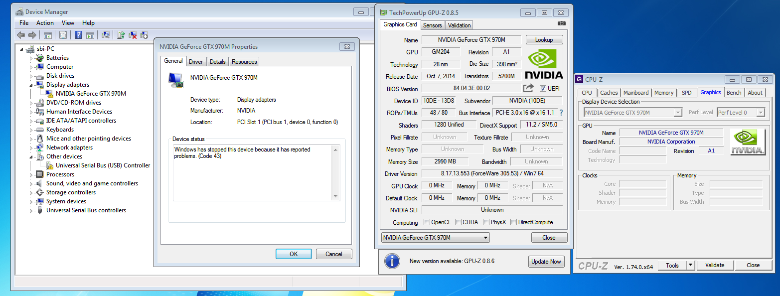Open Properties via the Device Manager toolbar icon
The width and height of the screenshot is (780, 296).
tap(63, 35)
